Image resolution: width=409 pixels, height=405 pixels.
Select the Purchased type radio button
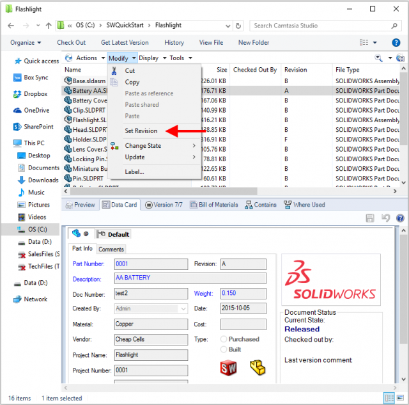(224, 339)
